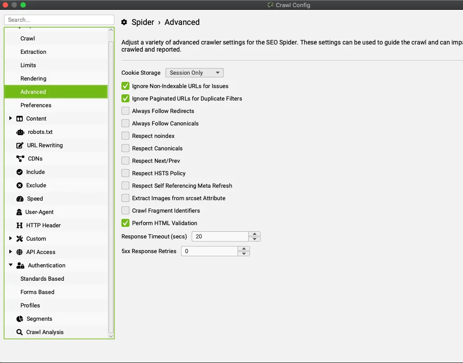Expand the Content tree section
Viewport: 463px width, 363px height.
(x=11, y=118)
